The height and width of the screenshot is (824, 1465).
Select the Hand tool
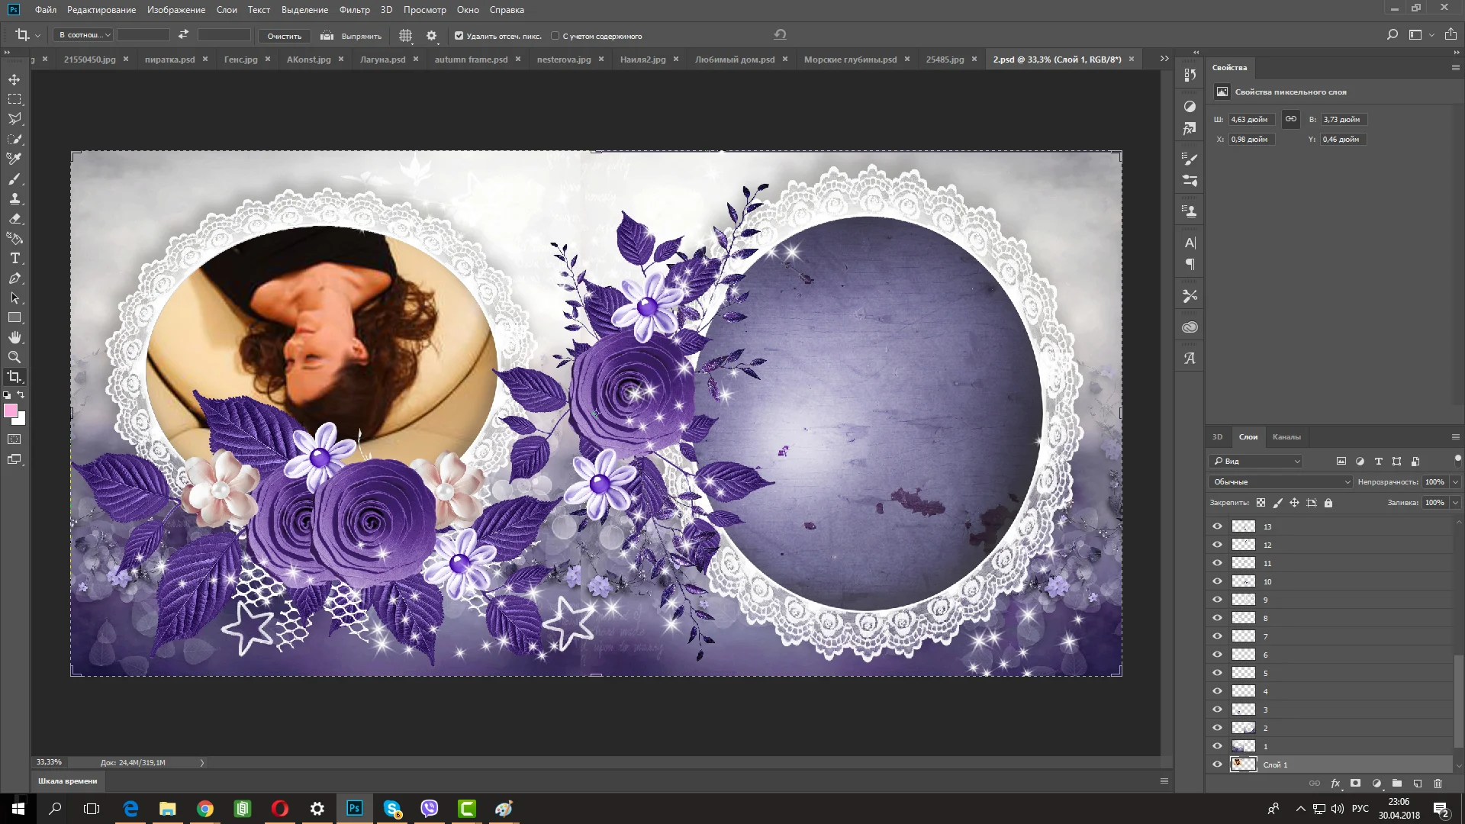point(14,337)
